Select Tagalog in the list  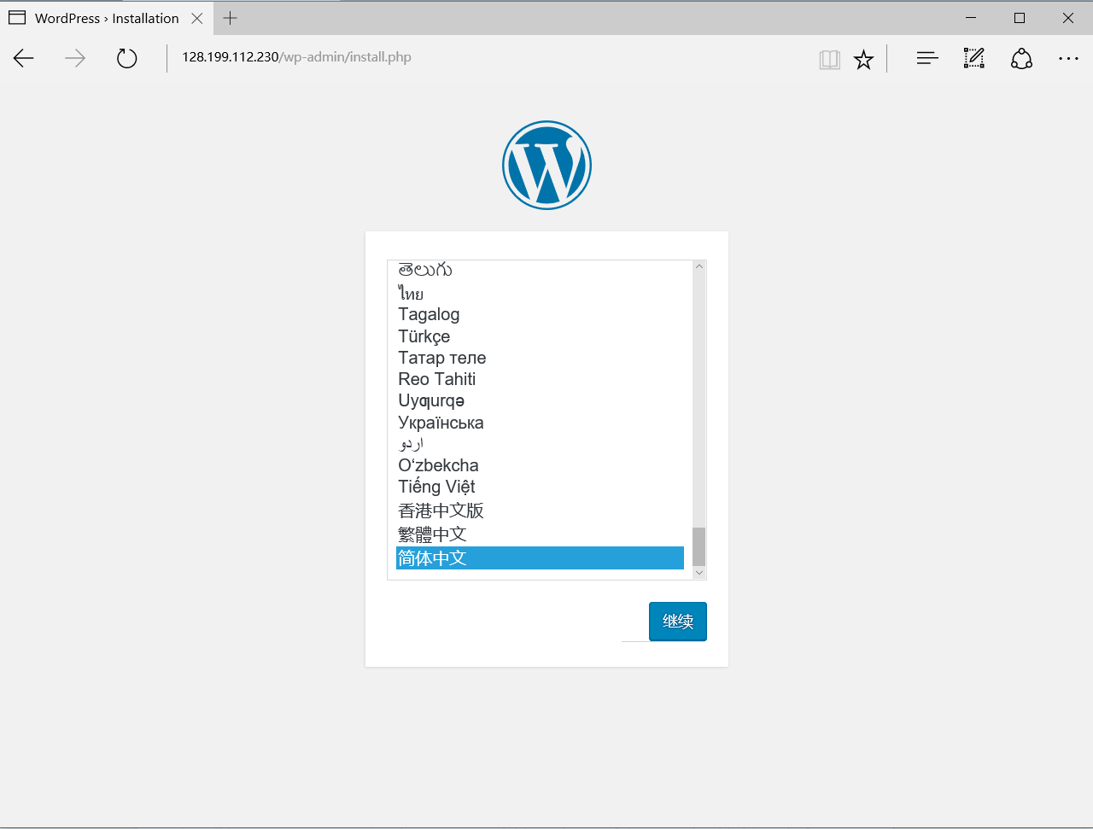click(540, 314)
